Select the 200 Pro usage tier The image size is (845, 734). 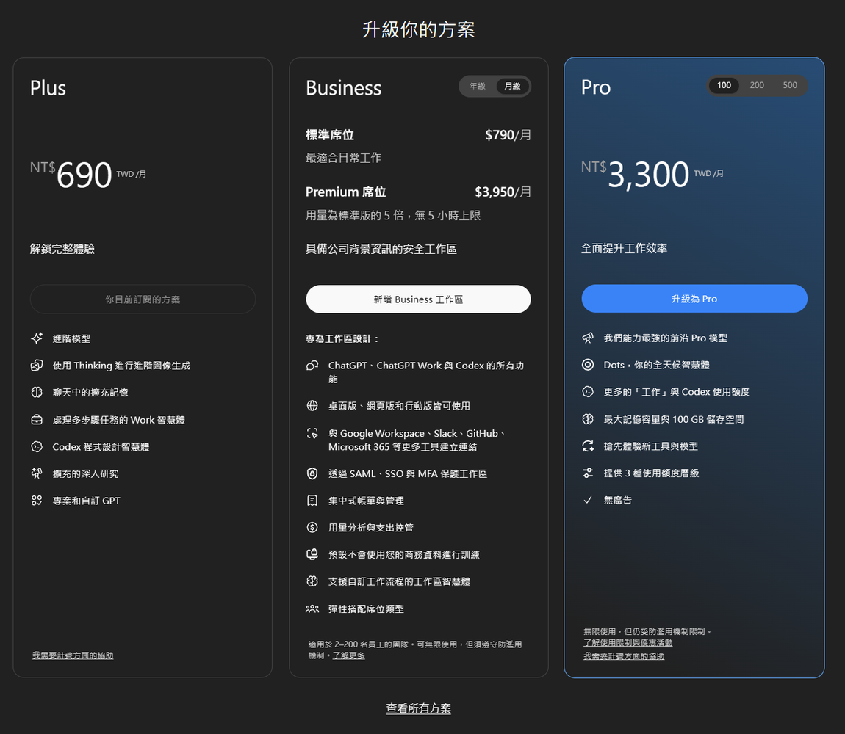[x=757, y=85]
